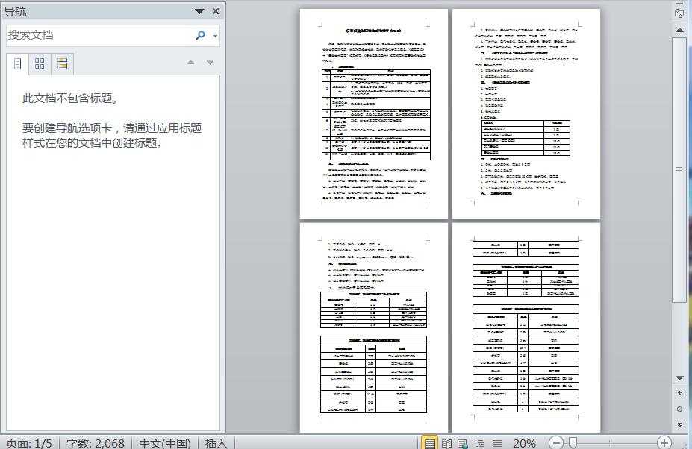692x449 pixels.
Task: Click the magnifier search icon in navigation pane
Action: [200, 35]
